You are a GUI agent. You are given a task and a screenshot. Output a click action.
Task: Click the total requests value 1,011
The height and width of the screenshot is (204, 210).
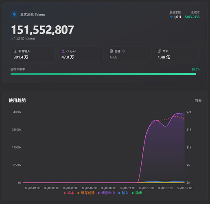tap(177, 17)
